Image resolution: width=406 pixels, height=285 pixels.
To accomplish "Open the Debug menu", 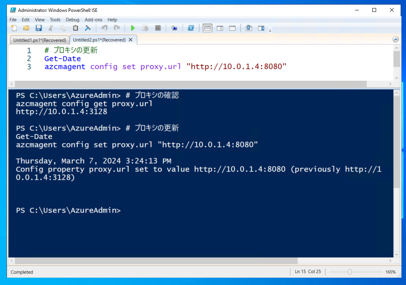I will click(x=72, y=20).
